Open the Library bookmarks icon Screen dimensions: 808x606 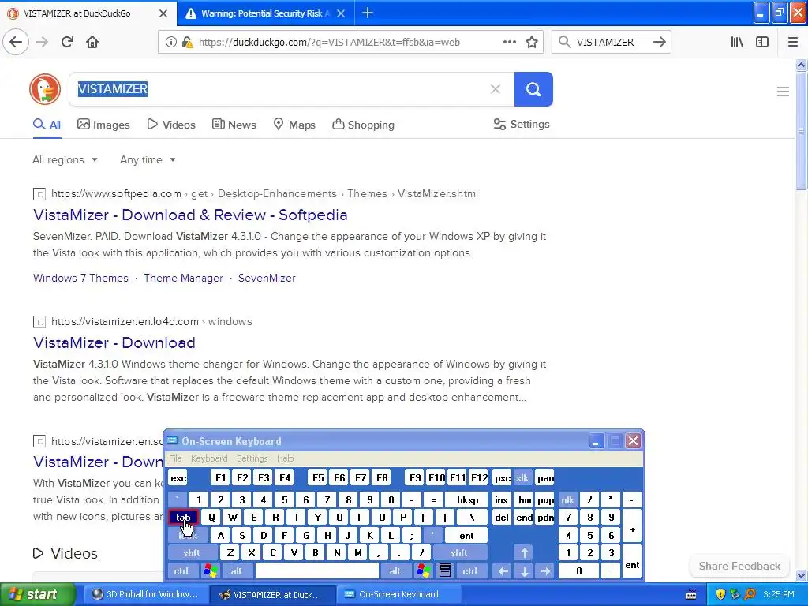737,42
